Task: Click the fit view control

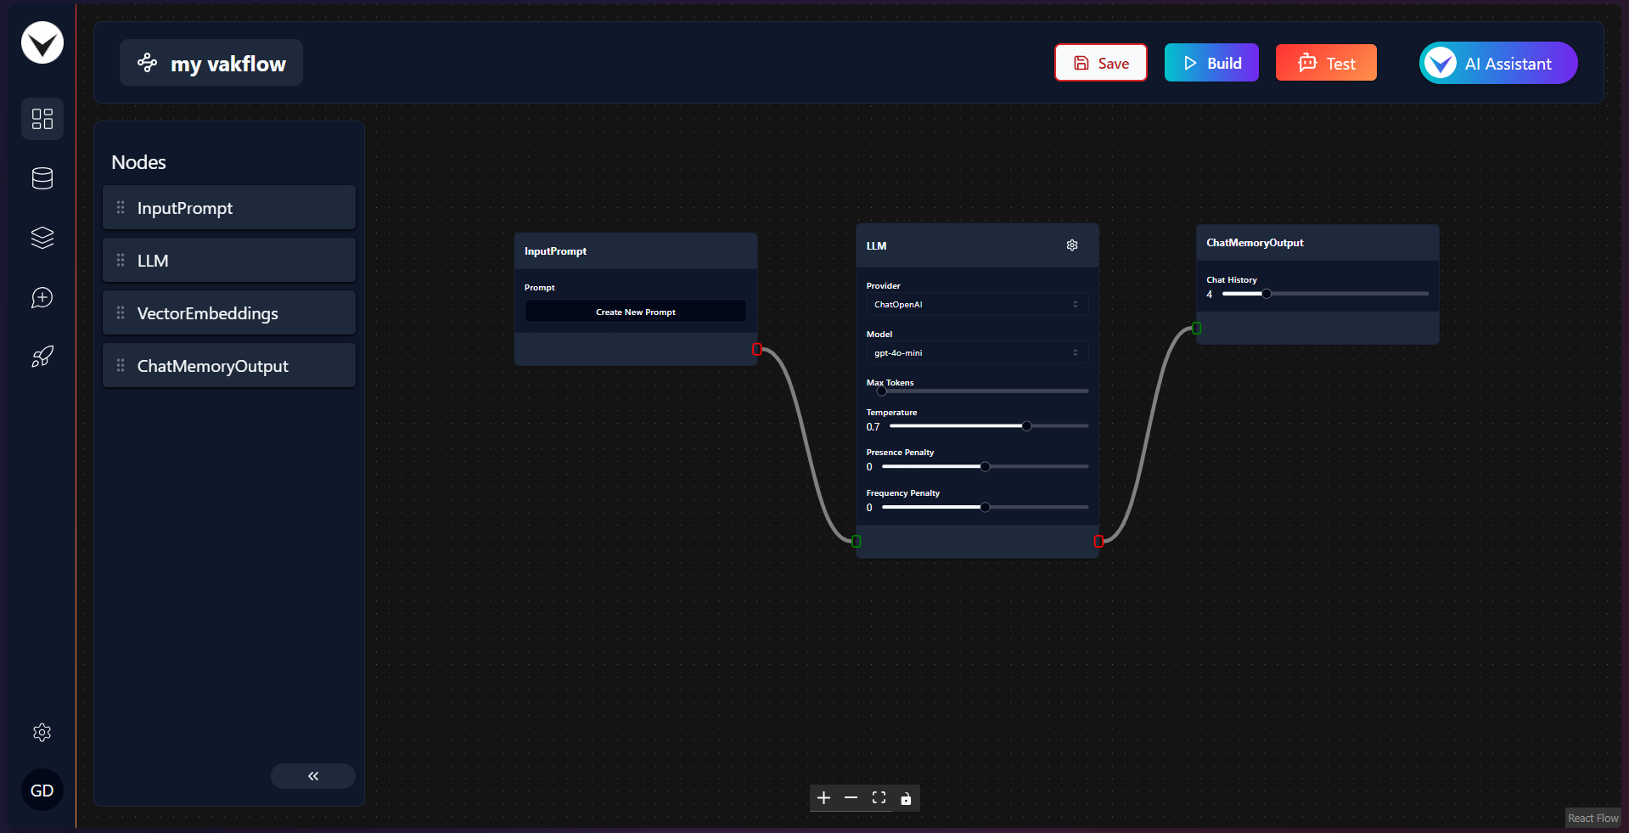Action: click(x=879, y=798)
